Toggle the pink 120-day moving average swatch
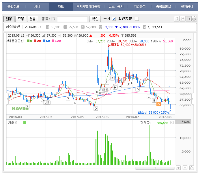Screen dimensions: 198x173 (53, 41)
